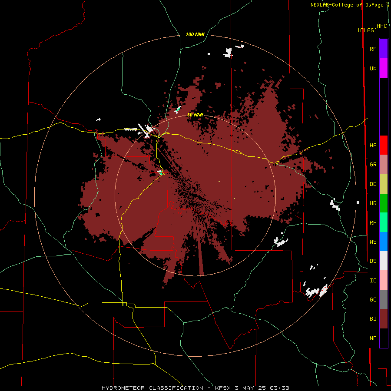This screenshot has height=391, width=391.
Task: Click the WS legend label
Action: tap(373, 242)
